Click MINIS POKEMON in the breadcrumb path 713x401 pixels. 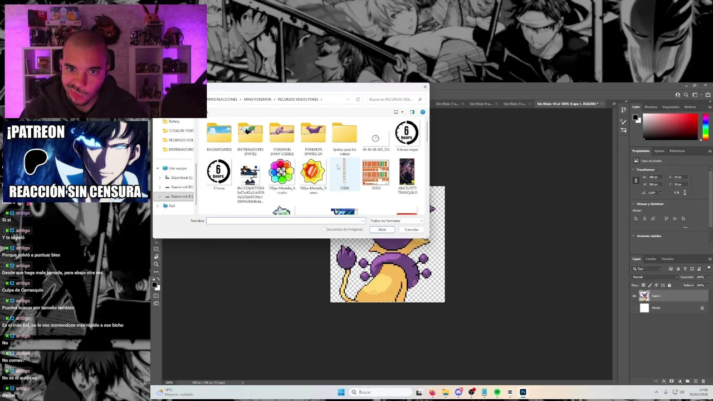[257, 99]
